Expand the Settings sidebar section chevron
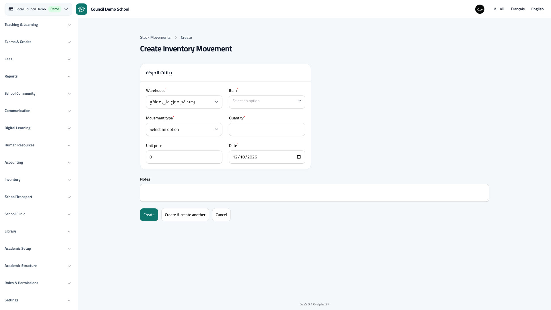The width and height of the screenshot is (551, 310). [69, 301]
